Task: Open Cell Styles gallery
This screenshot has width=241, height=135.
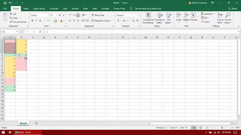Action: tap(168, 18)
